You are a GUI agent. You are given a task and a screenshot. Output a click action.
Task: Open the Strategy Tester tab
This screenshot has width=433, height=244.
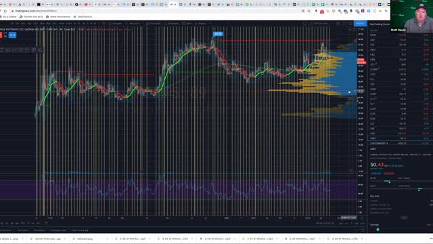click(x=58, y=230)
